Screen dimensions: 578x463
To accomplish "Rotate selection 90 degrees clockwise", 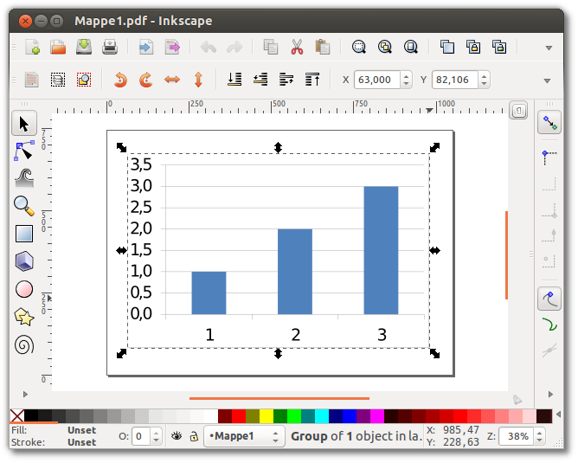I will [146, 80].
